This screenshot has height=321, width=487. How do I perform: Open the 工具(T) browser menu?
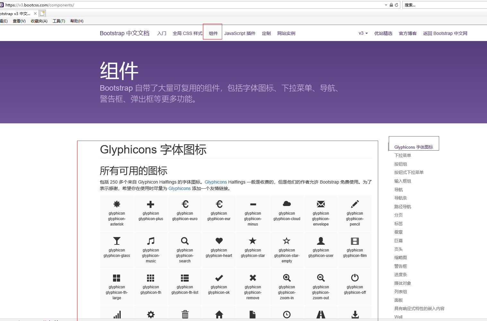[59, 21]
